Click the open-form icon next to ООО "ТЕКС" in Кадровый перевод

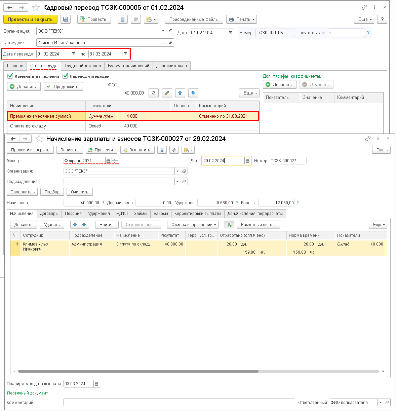point(170,31)
